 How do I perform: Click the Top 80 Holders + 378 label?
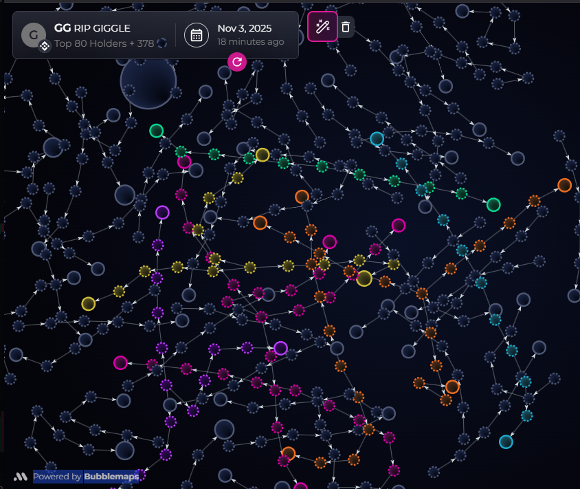[x=104, y=43]
